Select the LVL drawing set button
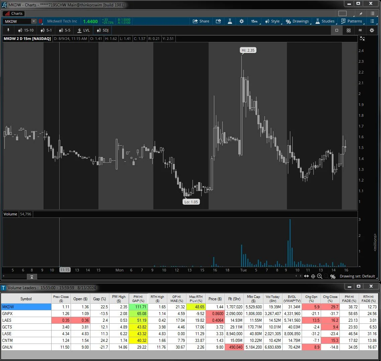This screenshot has height=361, width=381. tap(84, 30)
